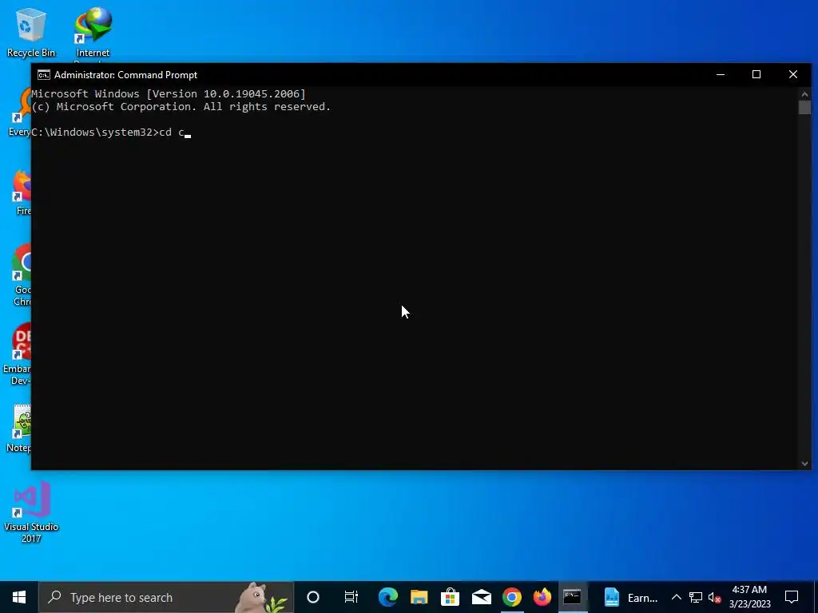This screenshot has height=613, width=818.
Task: Launch Firefox from the taskbar
Action: pyautogui.click(x=542, y=597)
